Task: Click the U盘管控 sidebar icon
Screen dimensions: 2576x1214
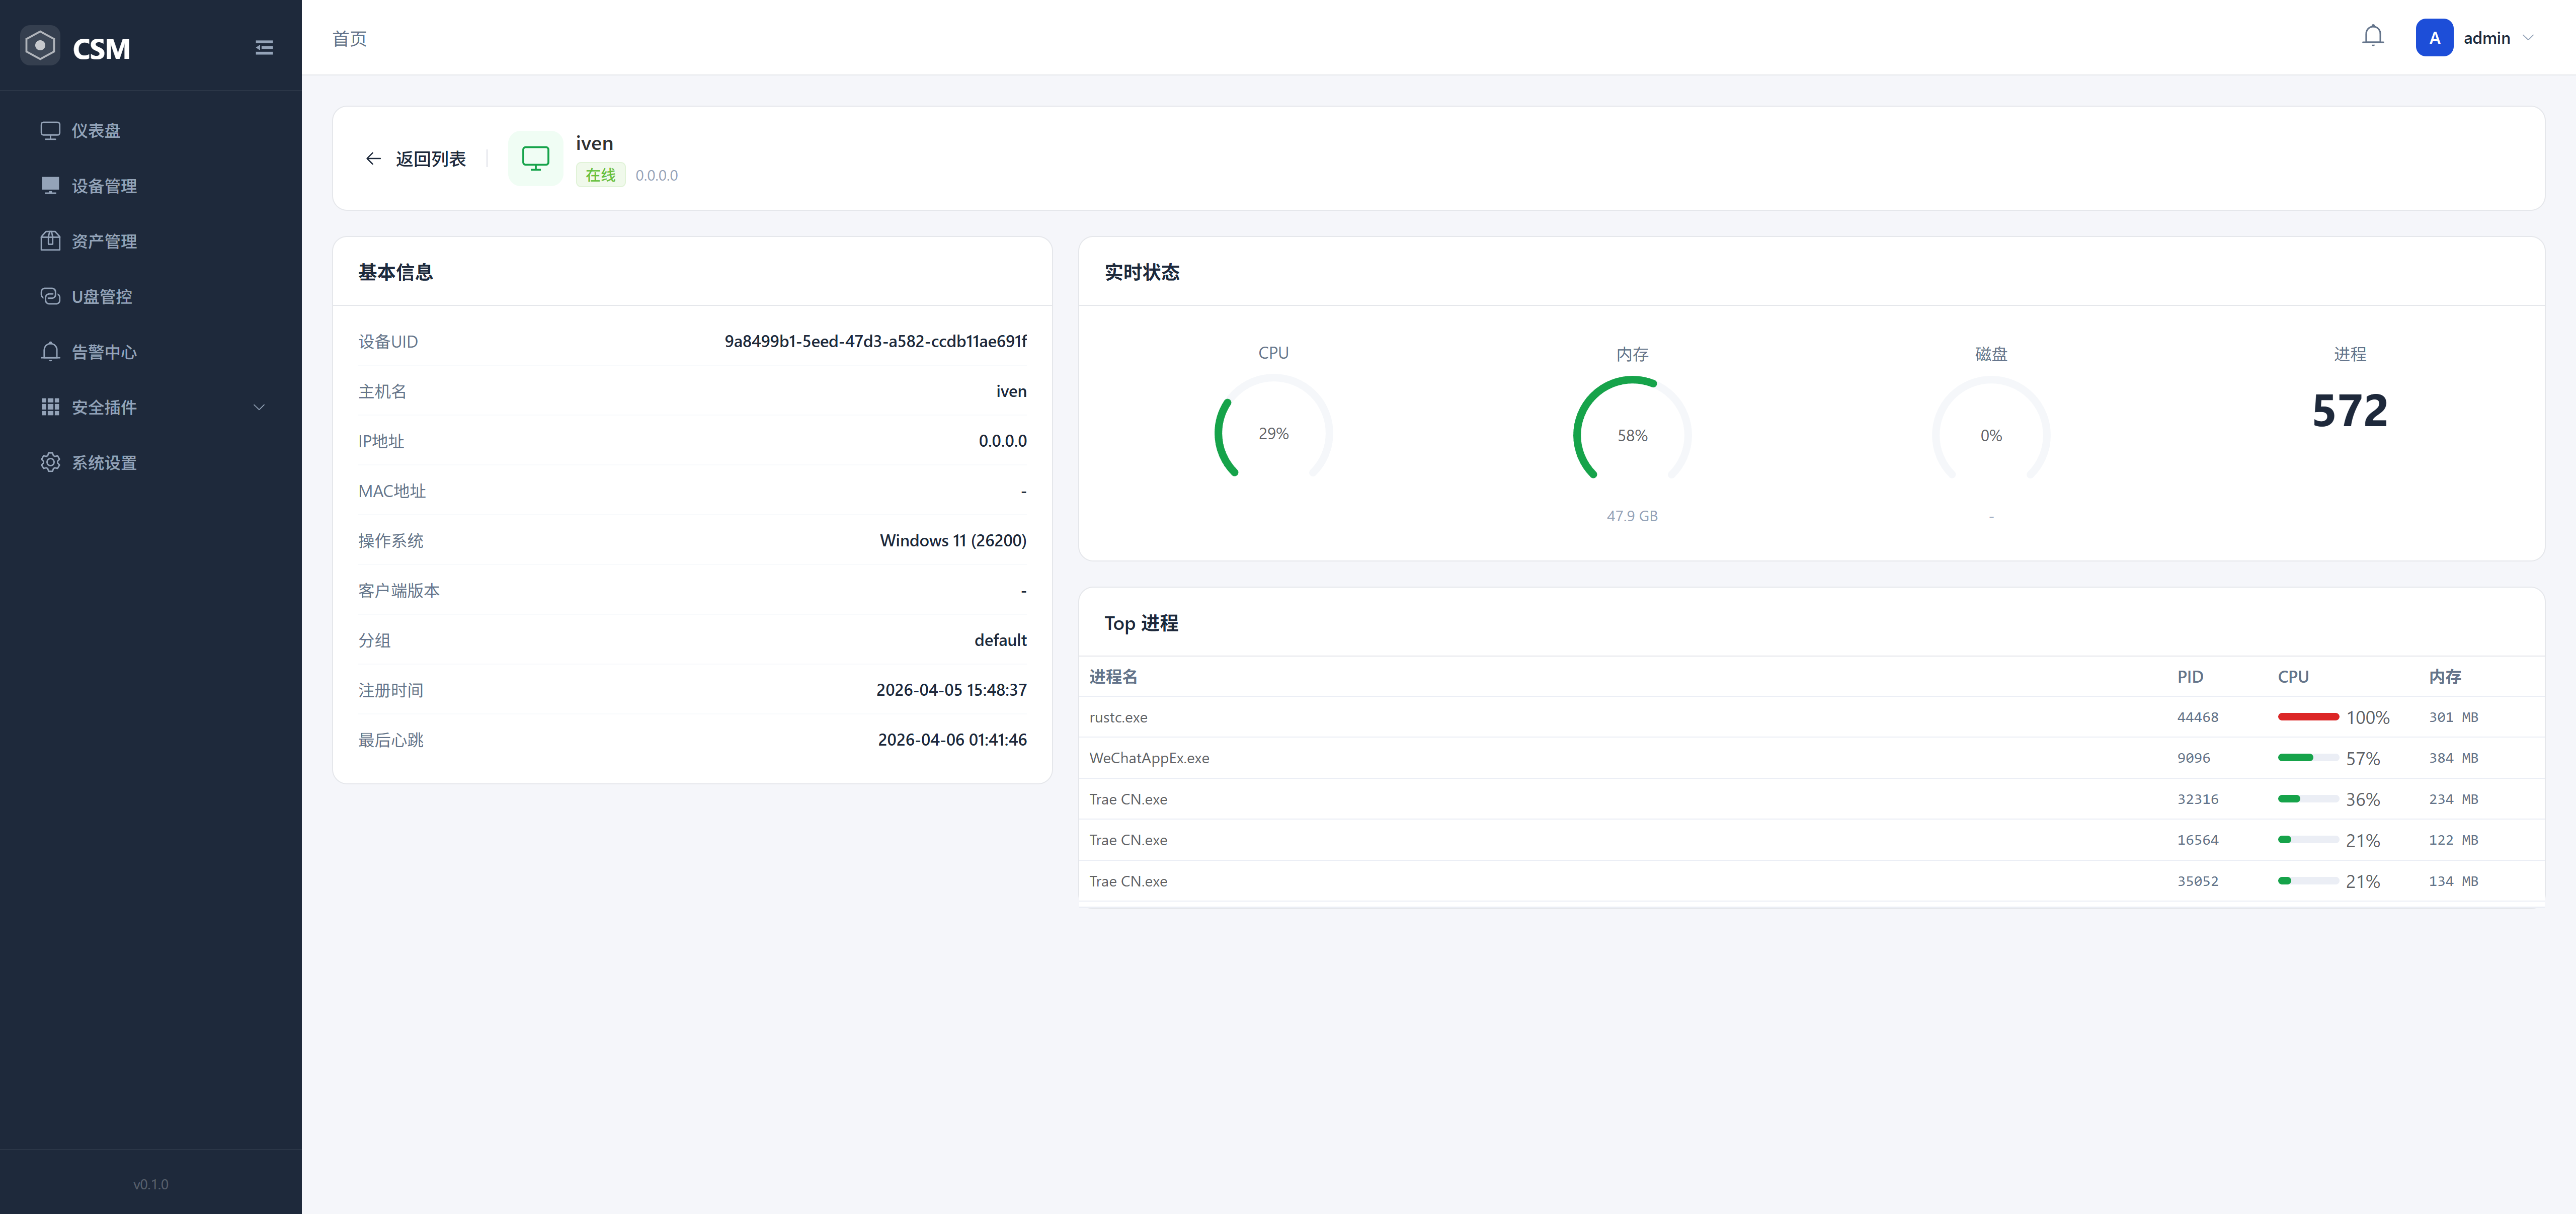Action: pos(50,296)
